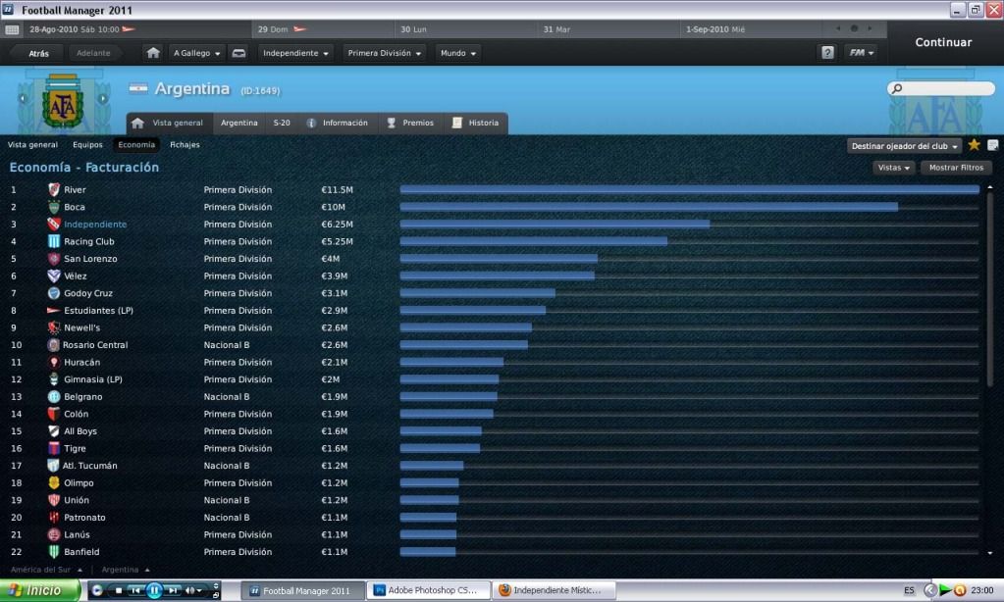The width and height of the screenshot is (1004, 602).
Task: Click the list scrollbar down arrow
Action: 990,553
